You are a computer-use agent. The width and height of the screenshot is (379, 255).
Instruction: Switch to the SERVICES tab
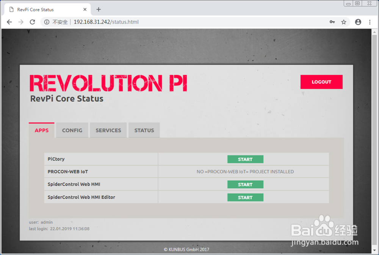tap(108, 130)
